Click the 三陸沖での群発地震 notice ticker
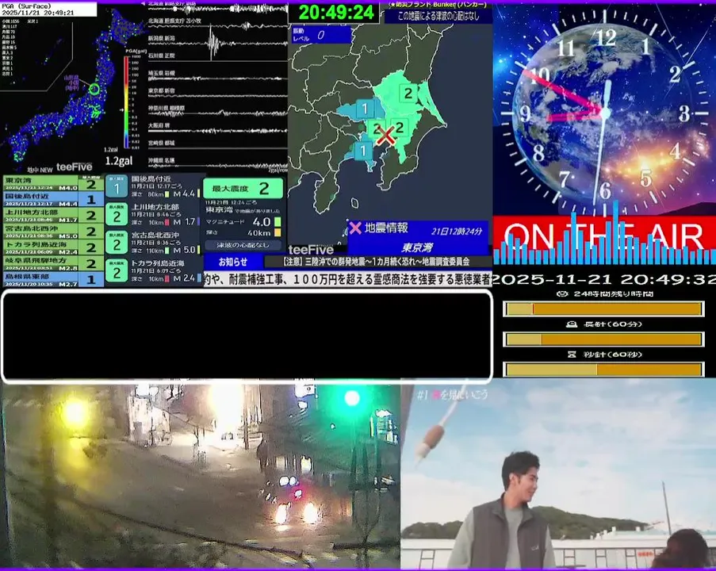Screen dimensions: 716x571 (377, 262)
